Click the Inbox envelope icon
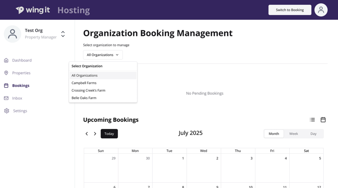338x188 pixels. coord(6,98)
